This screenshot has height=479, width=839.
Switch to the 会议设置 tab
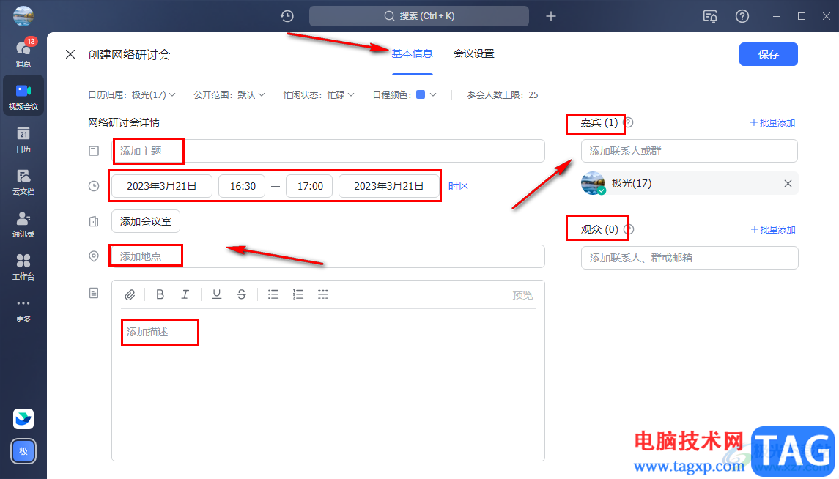pyautogui.click(x=473, y=53)
